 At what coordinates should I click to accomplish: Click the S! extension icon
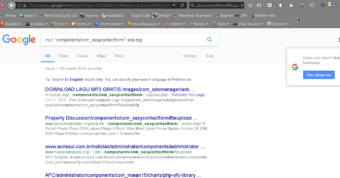click(312, 5)
